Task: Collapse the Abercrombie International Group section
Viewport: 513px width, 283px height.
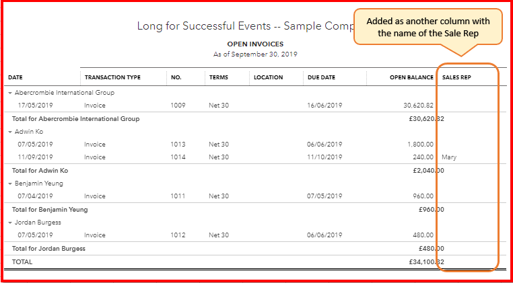Action: (x=9, y=93)
